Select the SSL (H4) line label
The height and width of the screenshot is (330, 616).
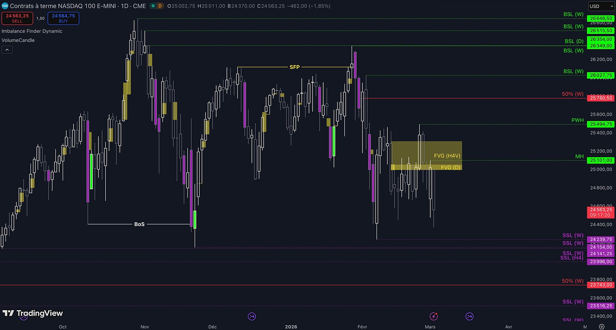[572, 258]
